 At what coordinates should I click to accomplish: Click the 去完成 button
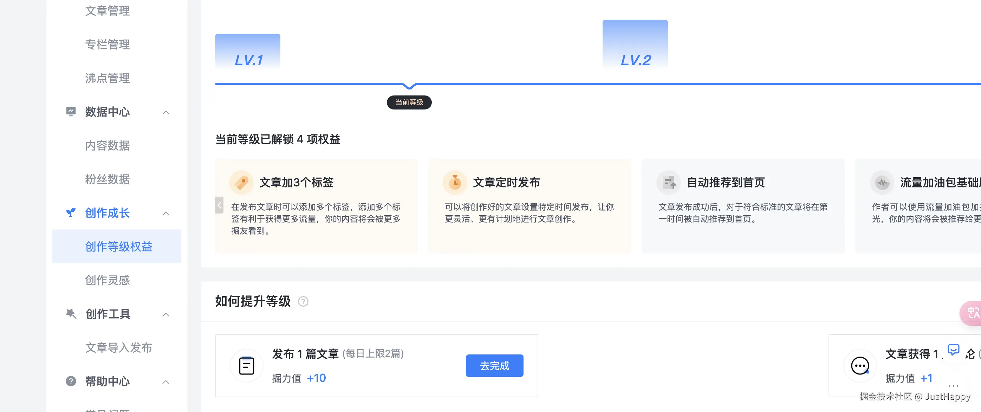(494, 366)
